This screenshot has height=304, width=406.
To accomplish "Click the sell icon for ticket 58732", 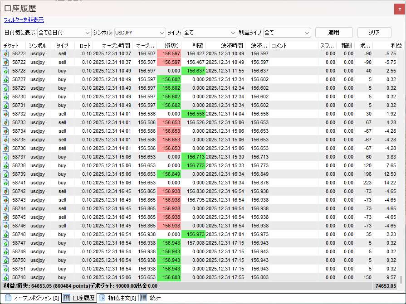I will [5, 114].
